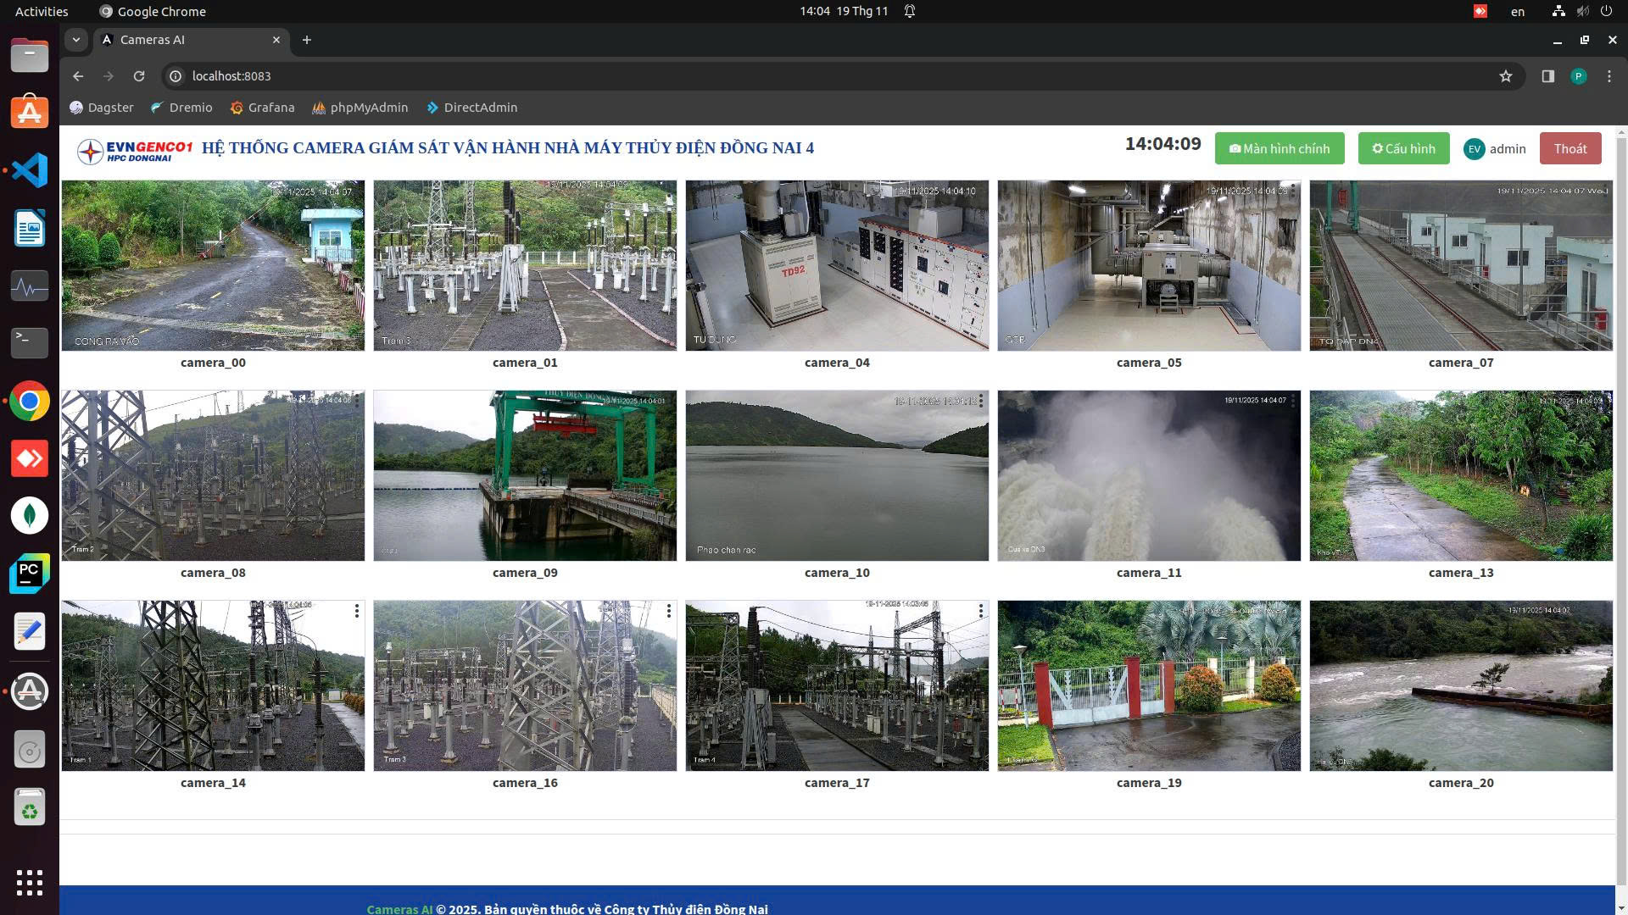Open the Cameras AI footer link

point(399,908)
